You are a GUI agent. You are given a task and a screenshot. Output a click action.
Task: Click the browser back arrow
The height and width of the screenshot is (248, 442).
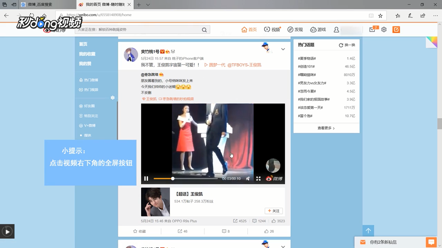click(x=6, y=15)
